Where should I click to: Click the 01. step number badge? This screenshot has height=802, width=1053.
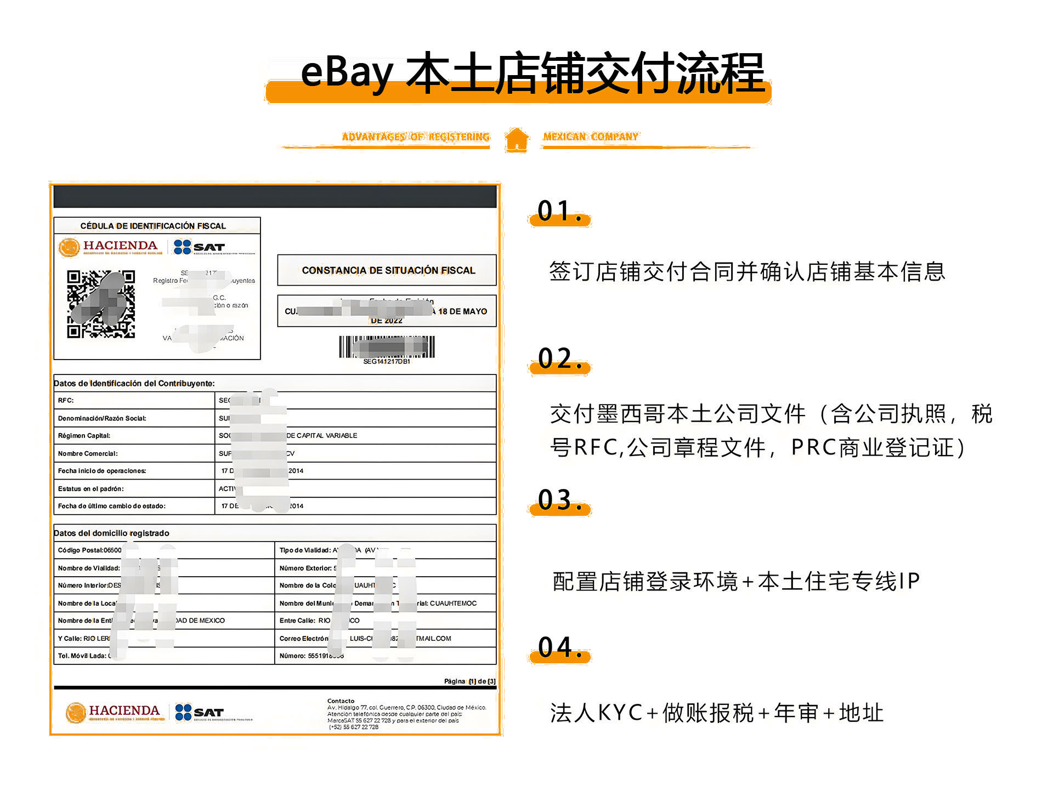point(559,212)
